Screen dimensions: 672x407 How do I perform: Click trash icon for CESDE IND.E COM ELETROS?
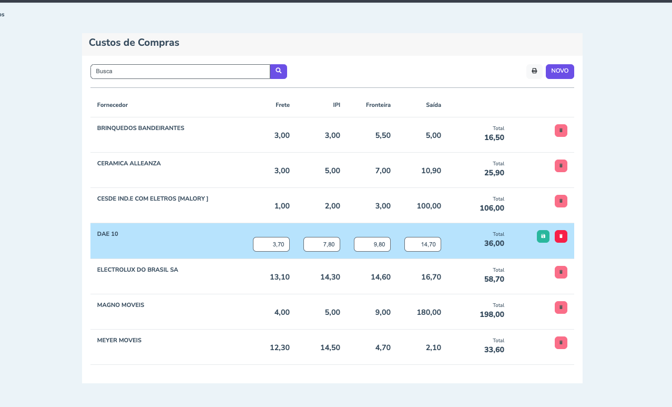tap(561, 201)
